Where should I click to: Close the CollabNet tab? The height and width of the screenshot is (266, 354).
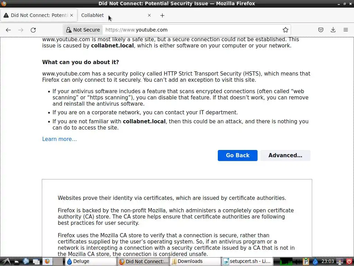(149, 15)
